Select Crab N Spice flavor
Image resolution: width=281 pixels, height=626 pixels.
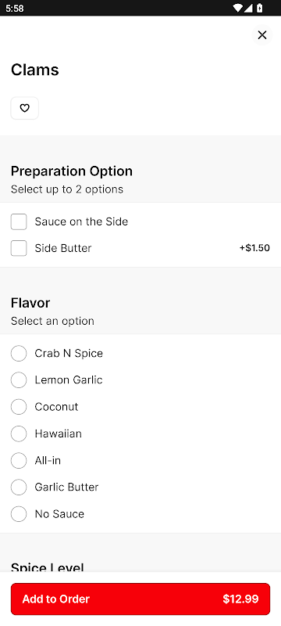(19, 354)
